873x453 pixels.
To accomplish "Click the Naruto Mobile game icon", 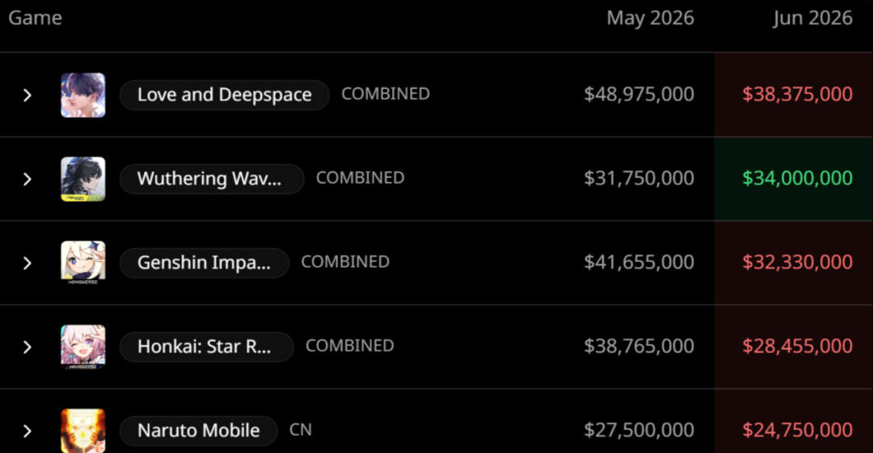I will pos(83,430).
